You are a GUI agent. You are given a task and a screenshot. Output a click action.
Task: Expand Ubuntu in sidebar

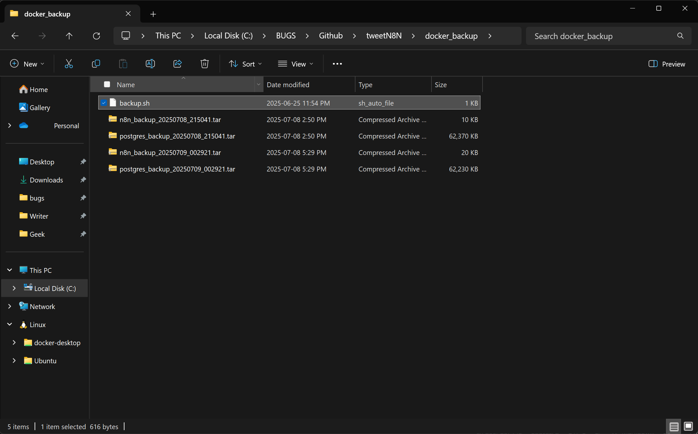pyautogui.click(x=14, y=360)
